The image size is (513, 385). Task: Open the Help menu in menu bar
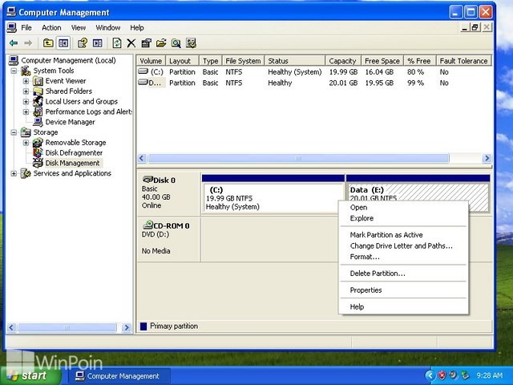[137, 28]
